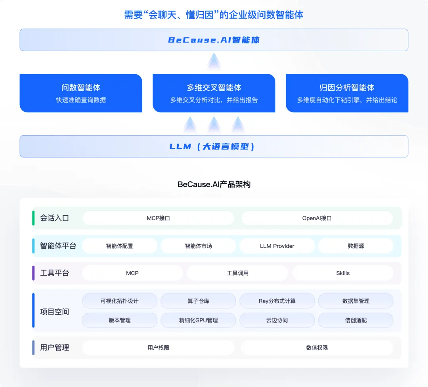Click the 项目空间 row label

point(54,312)
